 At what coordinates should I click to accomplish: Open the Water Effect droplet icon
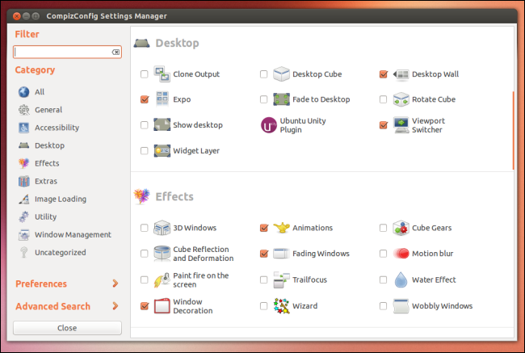(x=401, y=279)
